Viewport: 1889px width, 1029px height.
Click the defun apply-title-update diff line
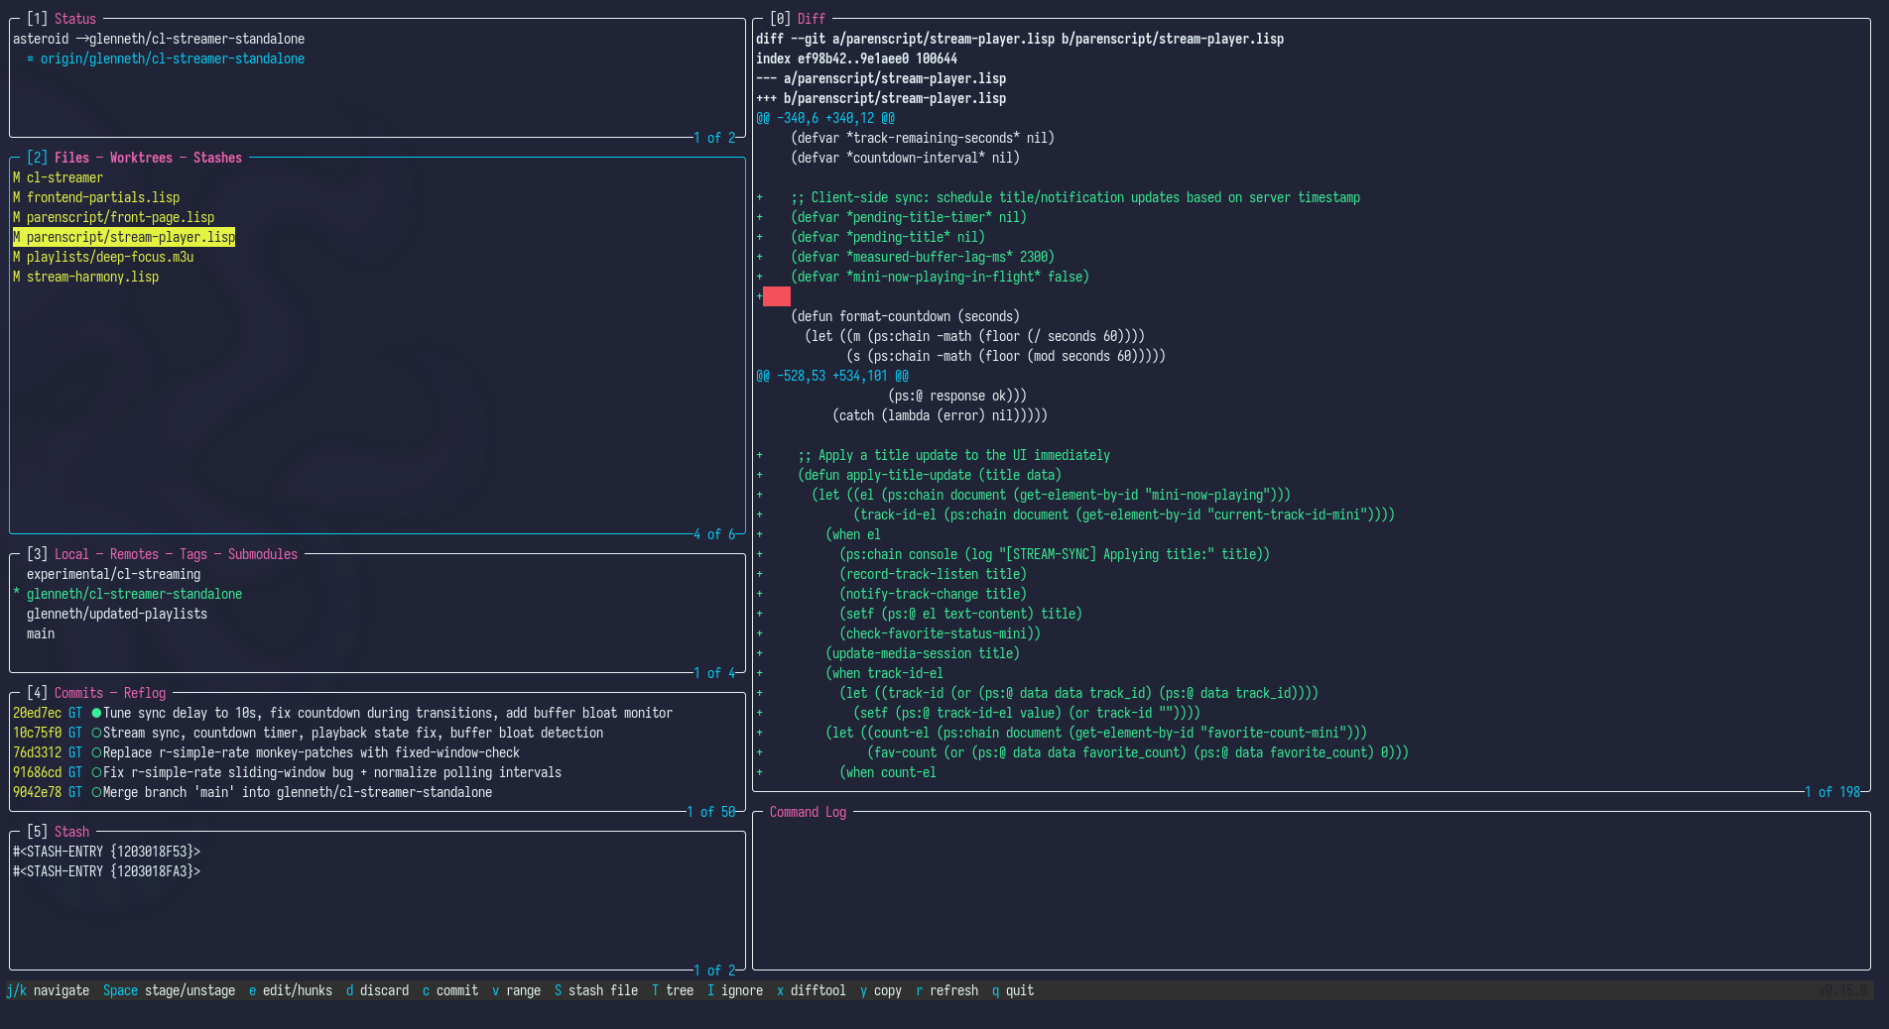(x=909, y=475)
